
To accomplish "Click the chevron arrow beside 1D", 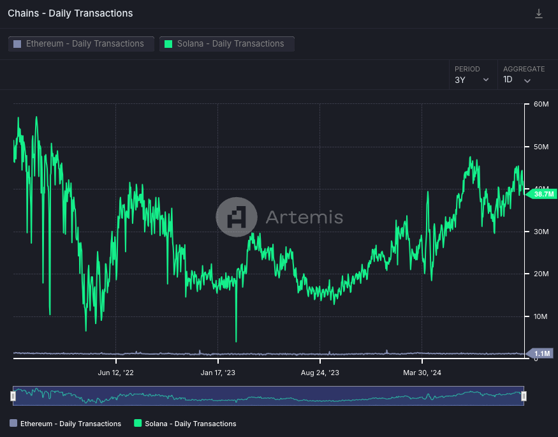I will click(x=527, y=80).
